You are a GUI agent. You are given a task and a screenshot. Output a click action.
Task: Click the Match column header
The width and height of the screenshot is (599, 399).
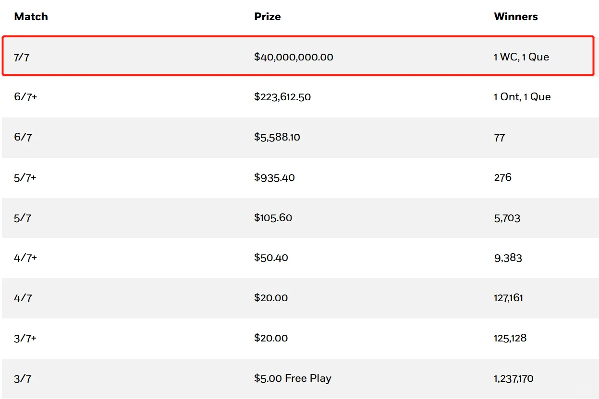click(31, 17)
